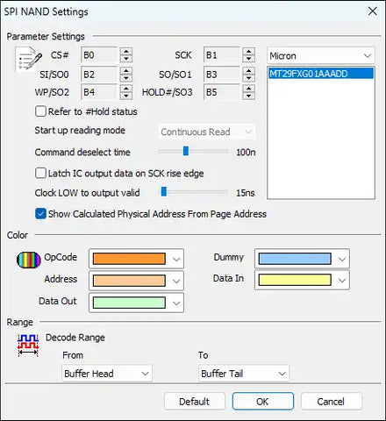Increase WP/SO2 channel using up spinner
This screenshot has width=386, height=421.
[x=126, y=89]
